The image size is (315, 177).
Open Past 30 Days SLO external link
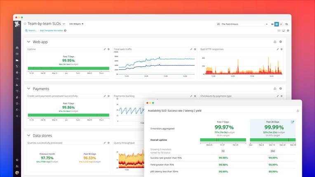(x=292, y=122)
